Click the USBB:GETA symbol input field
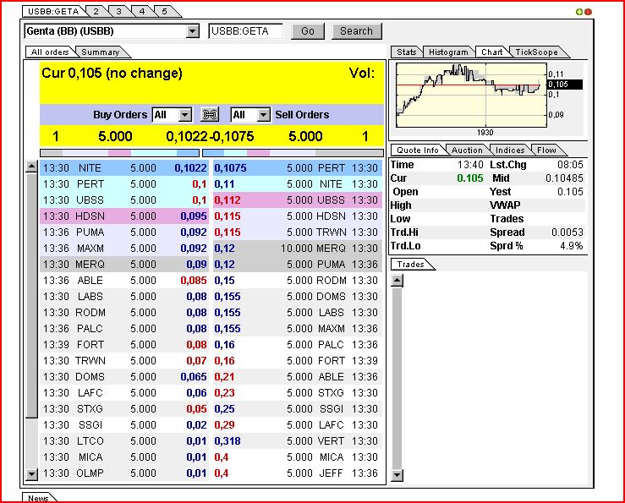The image size is (625, 503). [x=245, y=31]
